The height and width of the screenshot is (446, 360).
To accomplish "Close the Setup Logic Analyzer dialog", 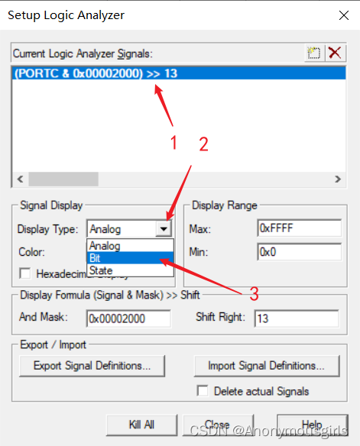I will [x=344, y=15].
